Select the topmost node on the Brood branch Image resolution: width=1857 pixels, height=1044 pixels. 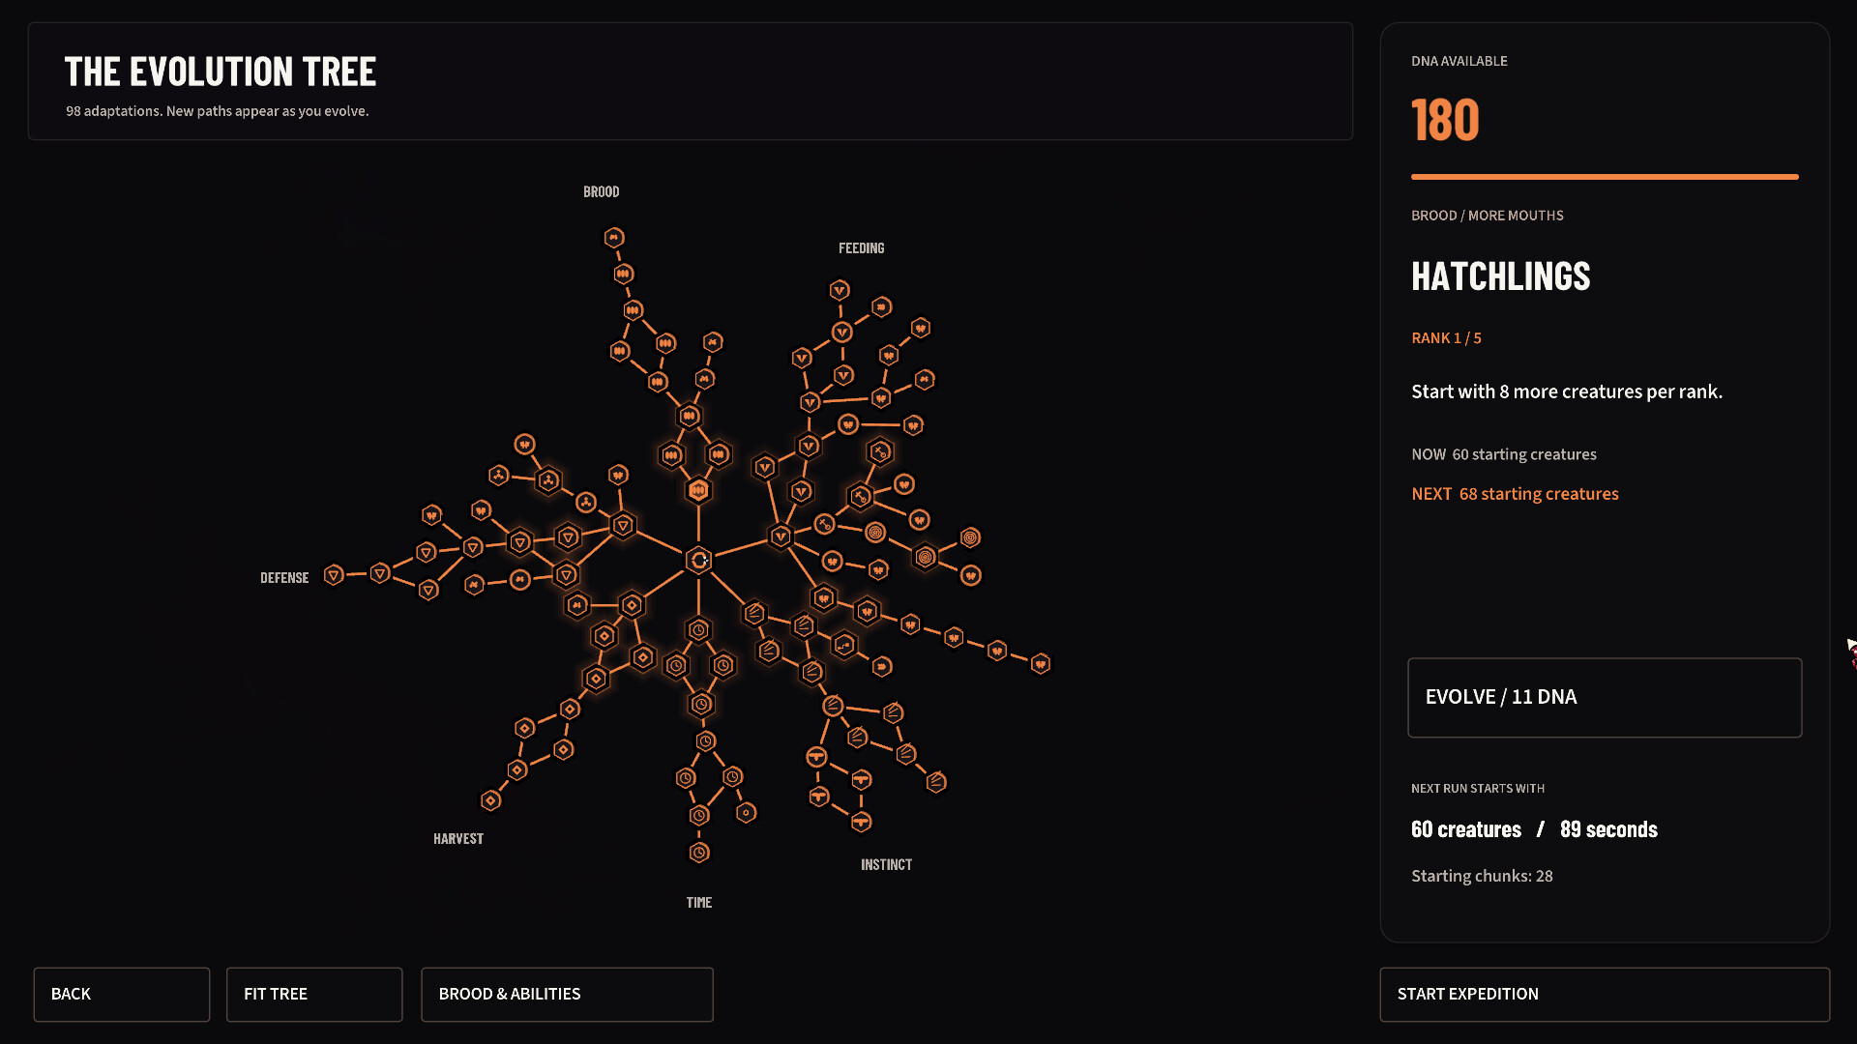(614, 237)
